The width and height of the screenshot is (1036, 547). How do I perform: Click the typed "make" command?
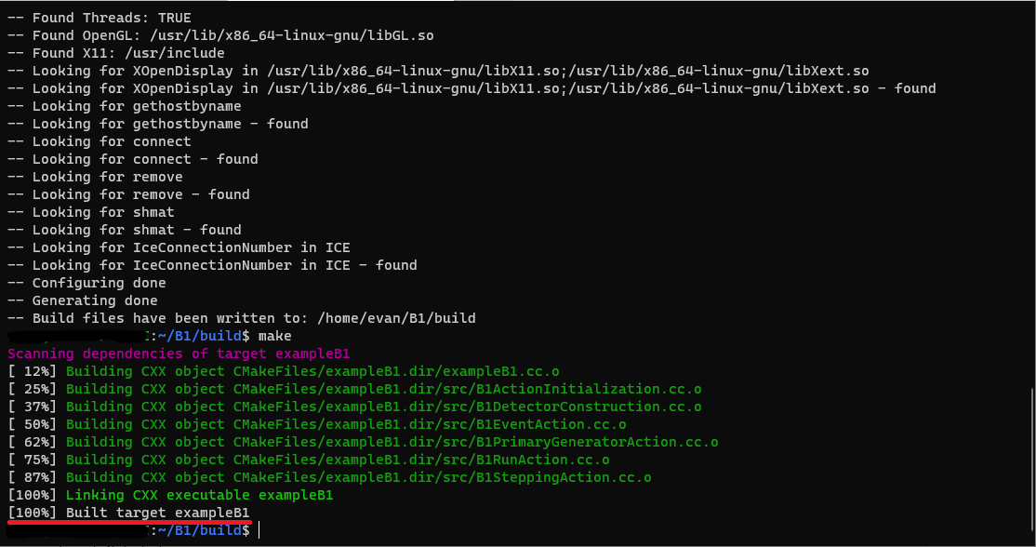coord(274,336)
